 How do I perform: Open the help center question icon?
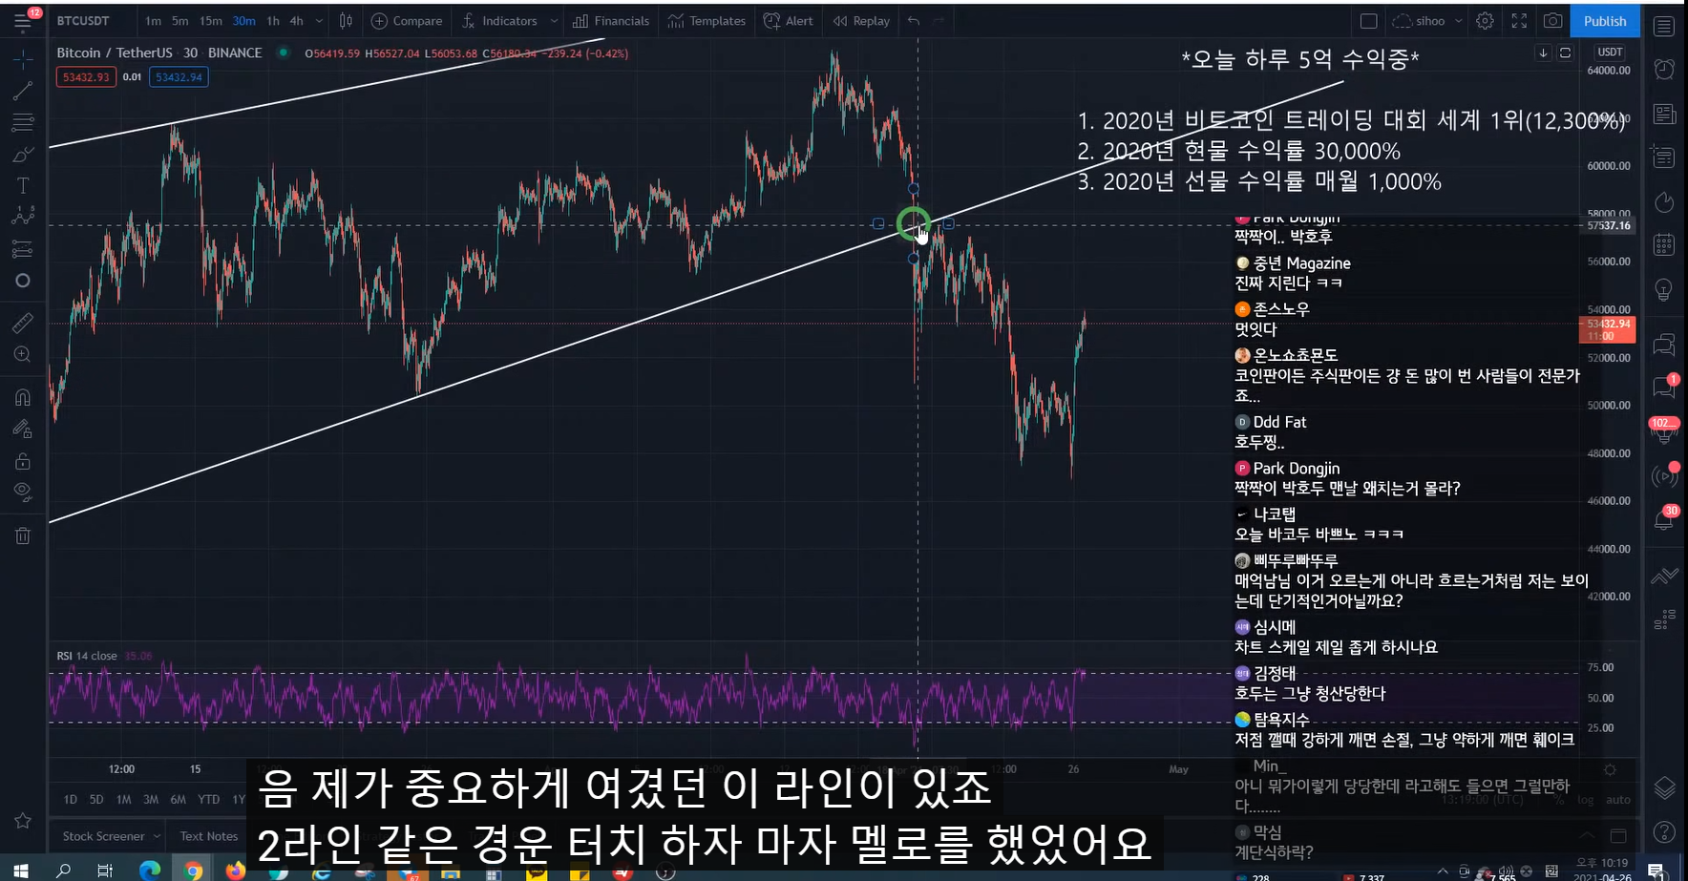pyautogui.click(x=1664, y=832)
